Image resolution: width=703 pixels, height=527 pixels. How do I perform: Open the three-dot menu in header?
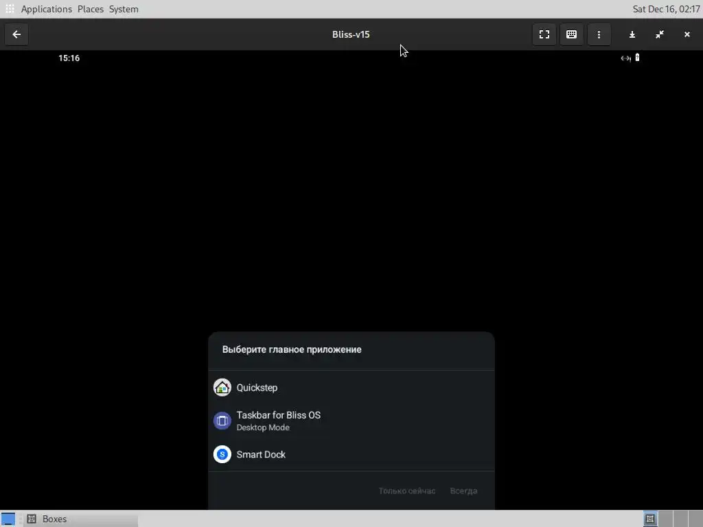[x=599, y=34]
